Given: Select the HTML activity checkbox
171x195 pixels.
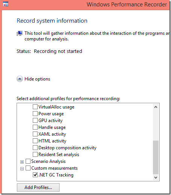Looking at the screenshot, I should click(35, 141).
